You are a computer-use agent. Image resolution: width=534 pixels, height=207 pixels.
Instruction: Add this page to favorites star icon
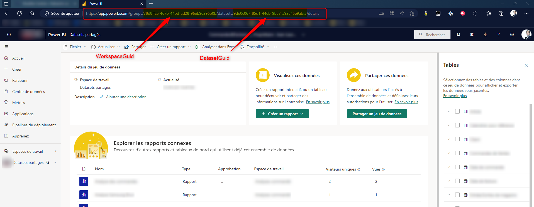(x=412, y=13)
